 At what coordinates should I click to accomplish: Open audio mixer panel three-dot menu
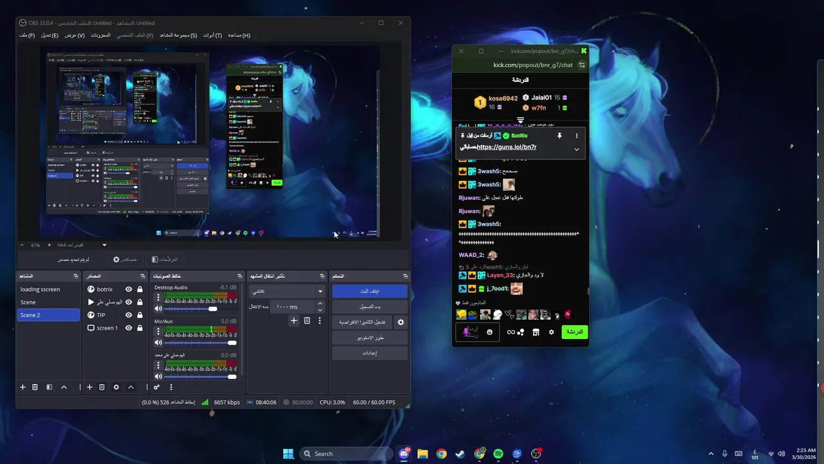pyautogui.click(x=171, y=387)
